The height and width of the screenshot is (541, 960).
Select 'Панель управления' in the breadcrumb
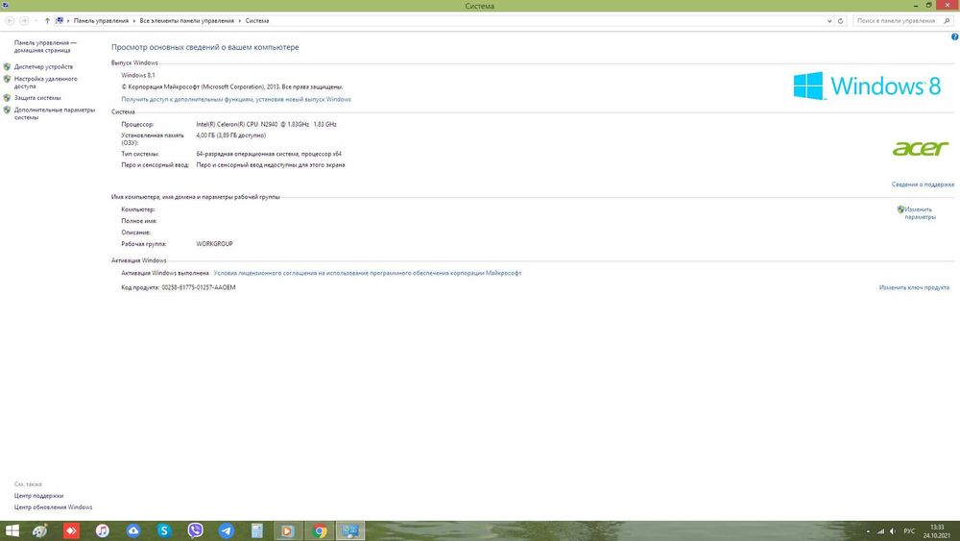tap(101, 21)
